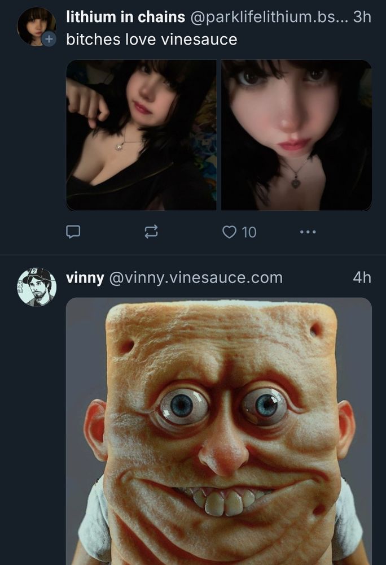The image size is (386, 565).
Task: Click the SpongeBob figure's blue eyes
Action: tap(224, 405)
